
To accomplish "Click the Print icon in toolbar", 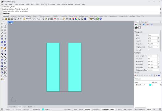I will [12, 19].
